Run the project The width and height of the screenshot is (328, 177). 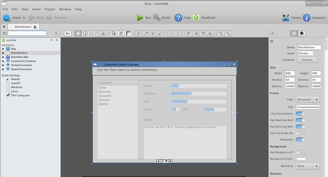[x=144, y=18]
